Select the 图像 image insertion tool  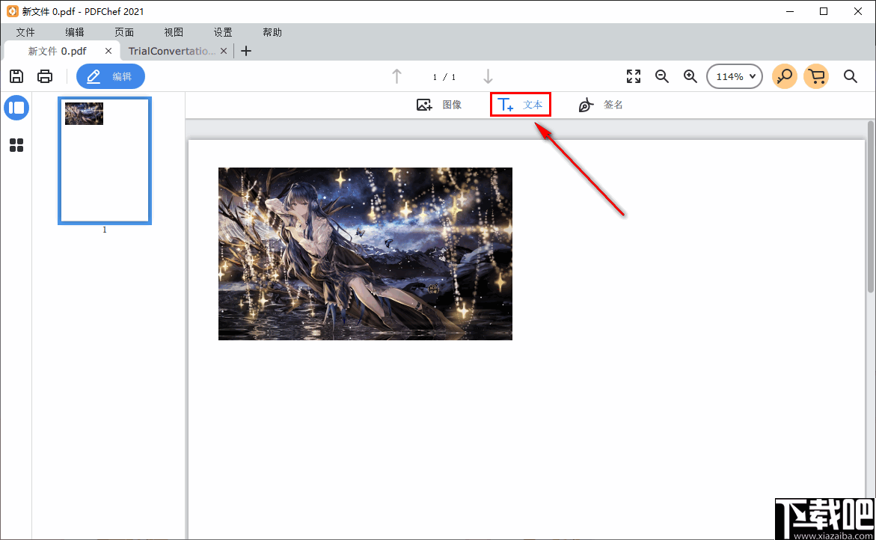click(x=441, y=104)
